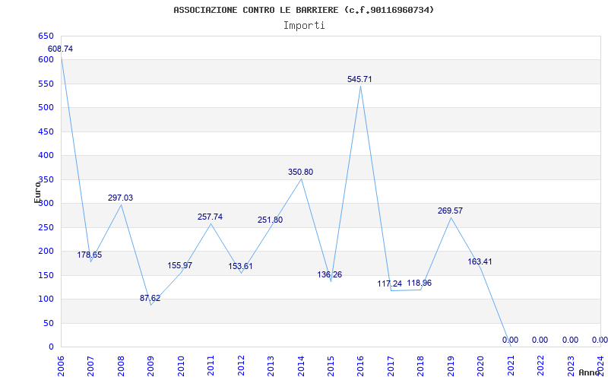Image resolution: width=608 pixels, height=380 pixels.
Task: Click the 2008 x-axis tick label
Action: coord(121,366)
